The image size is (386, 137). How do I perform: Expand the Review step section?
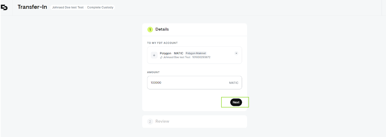click(194, 121)
